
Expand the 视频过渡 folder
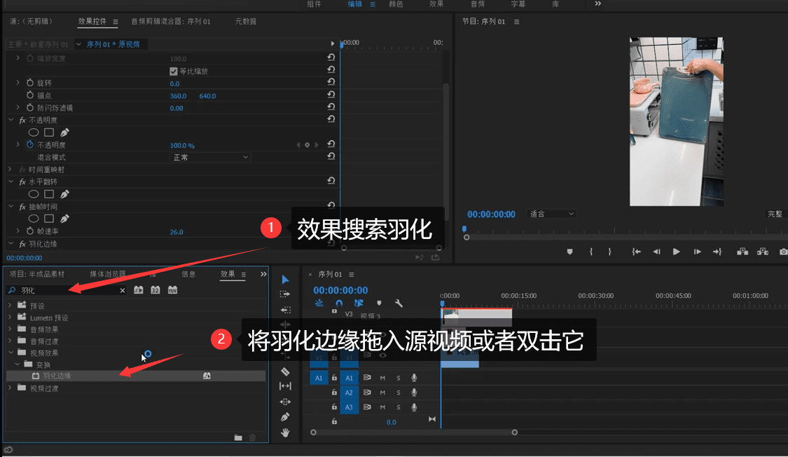coord(10,388)
